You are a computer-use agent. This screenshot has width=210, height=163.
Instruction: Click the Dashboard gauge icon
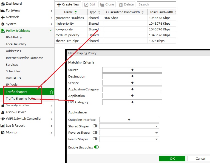(x=3, y=4)
